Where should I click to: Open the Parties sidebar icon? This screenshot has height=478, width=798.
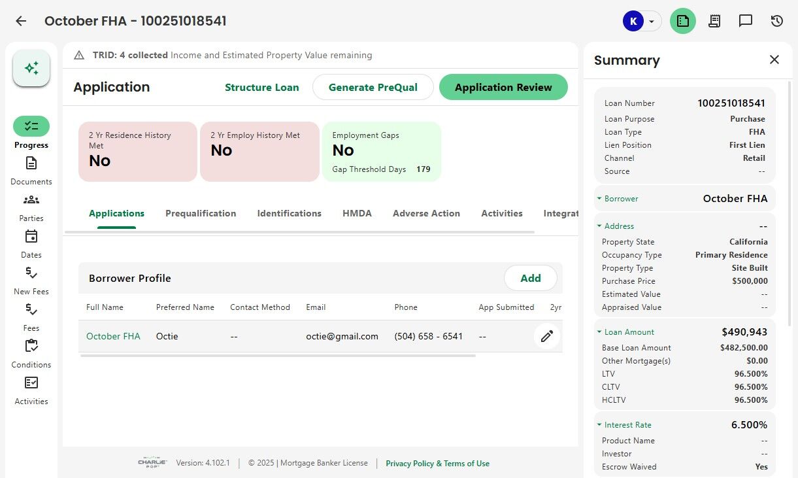(x=31, y=200)
